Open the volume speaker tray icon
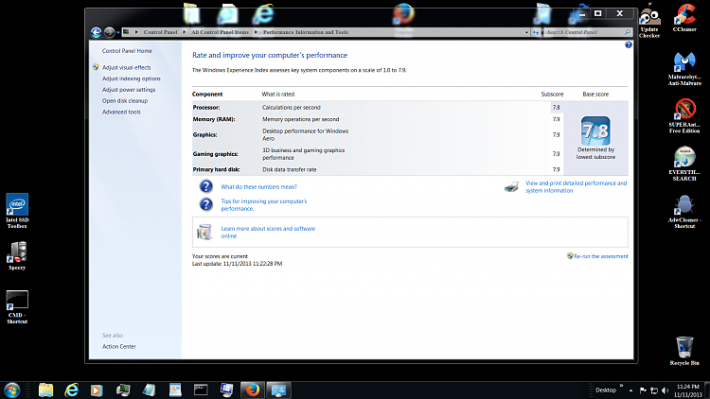Image resolution: width=710 pixels, height=399 pixels. [665, 390]
